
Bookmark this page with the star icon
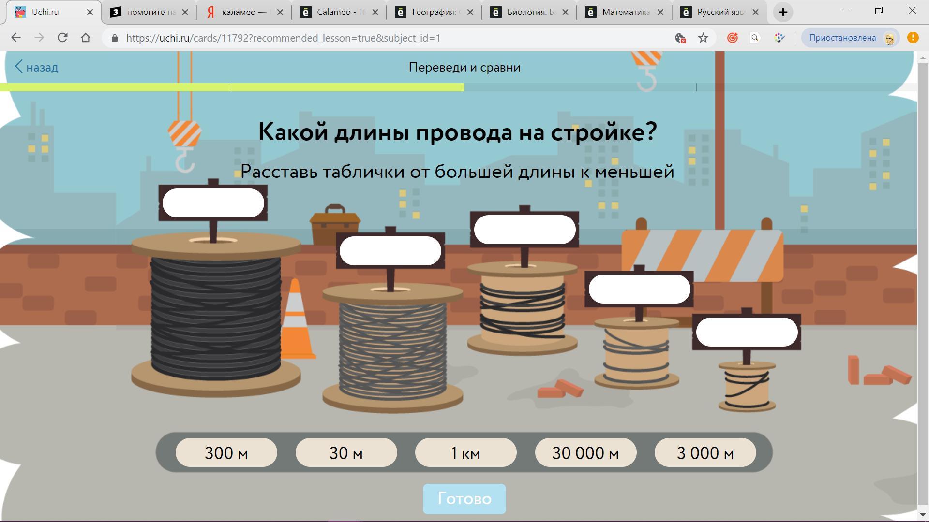[703, 38]
